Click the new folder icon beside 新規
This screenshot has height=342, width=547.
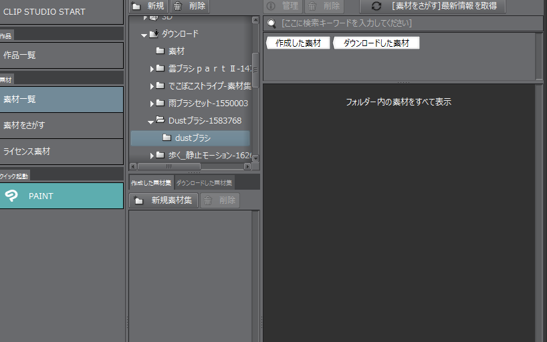point(136,6)
